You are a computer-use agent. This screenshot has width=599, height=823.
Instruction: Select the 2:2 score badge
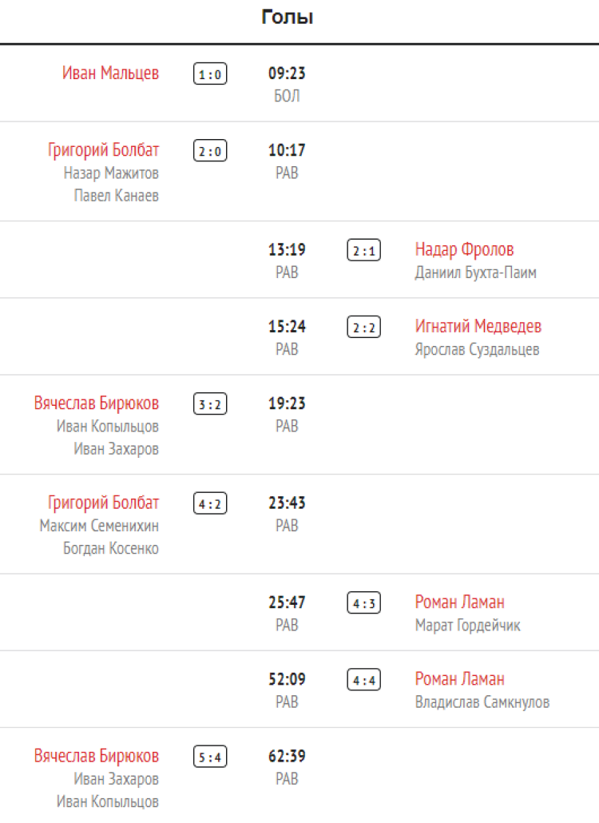click(x=363, y=328)
